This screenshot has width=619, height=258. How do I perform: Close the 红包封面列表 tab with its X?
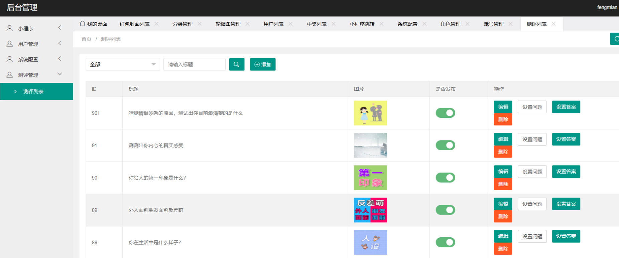pos(156,24)
